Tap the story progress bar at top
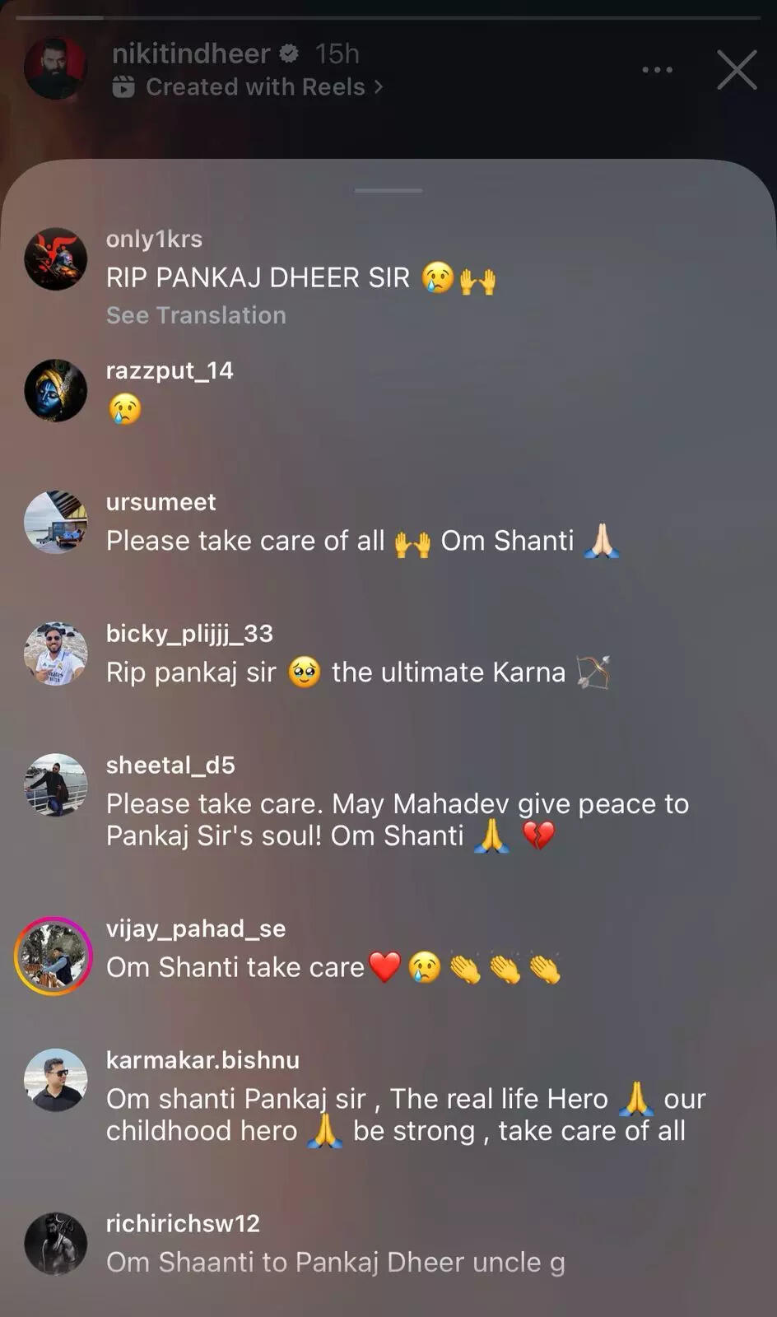Screen dimensions: 777x1317 (x=388, y=16)
